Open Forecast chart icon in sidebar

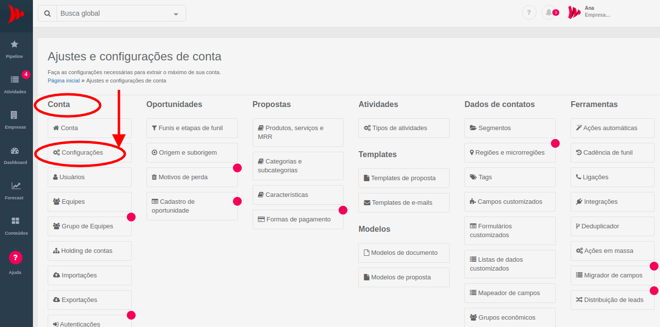tap(16, 186)
